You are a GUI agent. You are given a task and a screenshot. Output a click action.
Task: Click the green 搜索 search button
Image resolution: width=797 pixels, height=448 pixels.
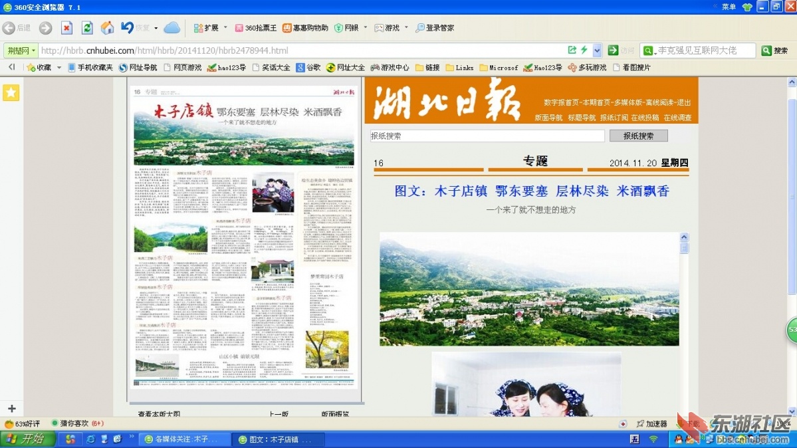[x=774, y=51]
